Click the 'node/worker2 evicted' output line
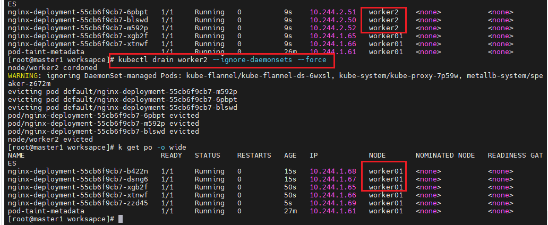This screenshot has height=225, width=548. pos(50,140)
